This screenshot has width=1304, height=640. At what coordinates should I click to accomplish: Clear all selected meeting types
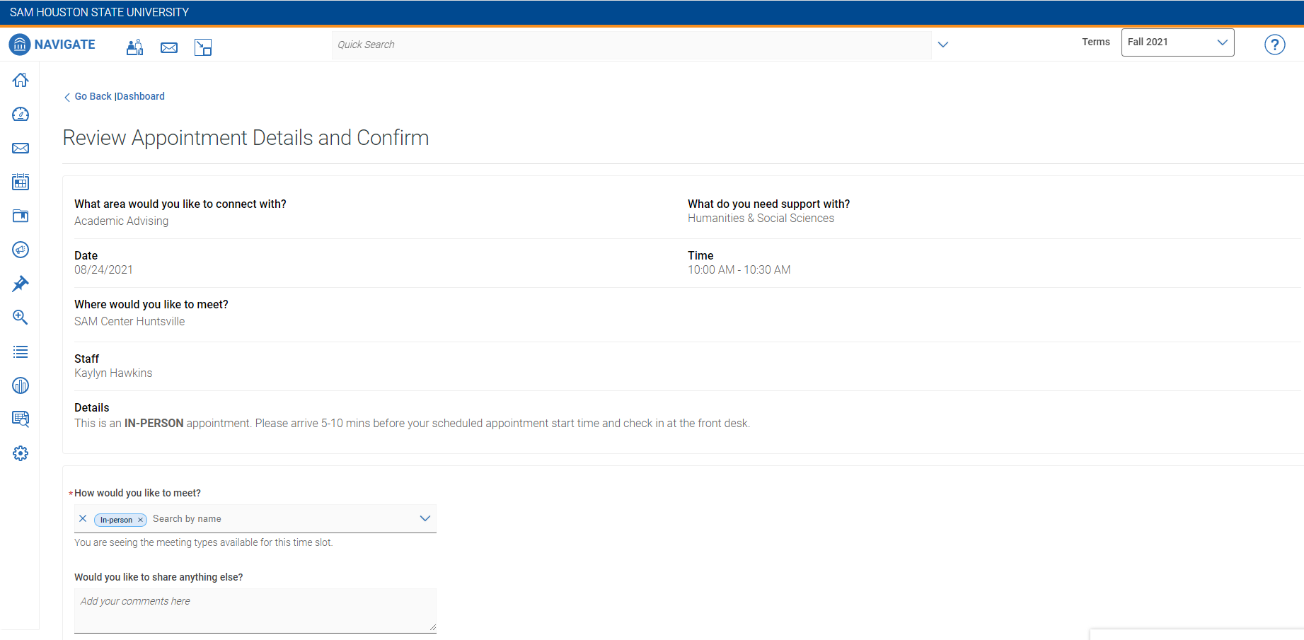point(83,518)
